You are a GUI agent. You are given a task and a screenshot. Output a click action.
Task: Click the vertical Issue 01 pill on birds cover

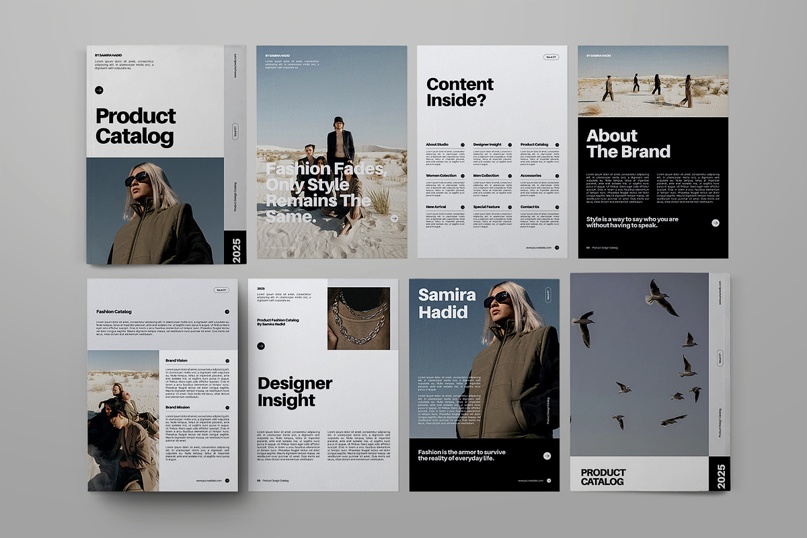tap(720, 358)
